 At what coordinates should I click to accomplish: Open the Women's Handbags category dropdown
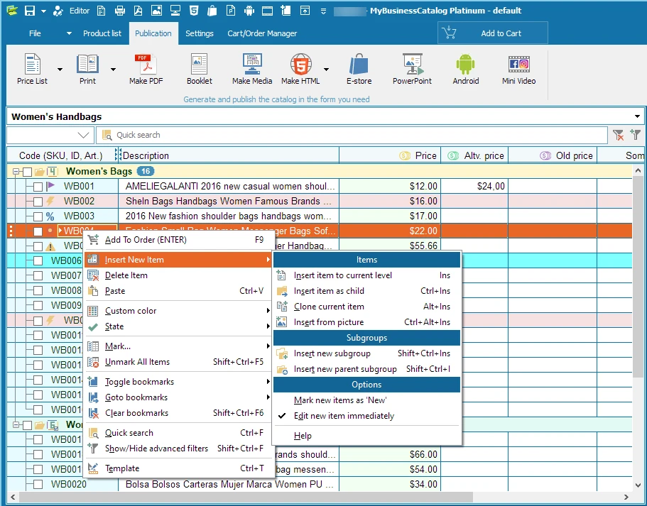coord(637,116)
